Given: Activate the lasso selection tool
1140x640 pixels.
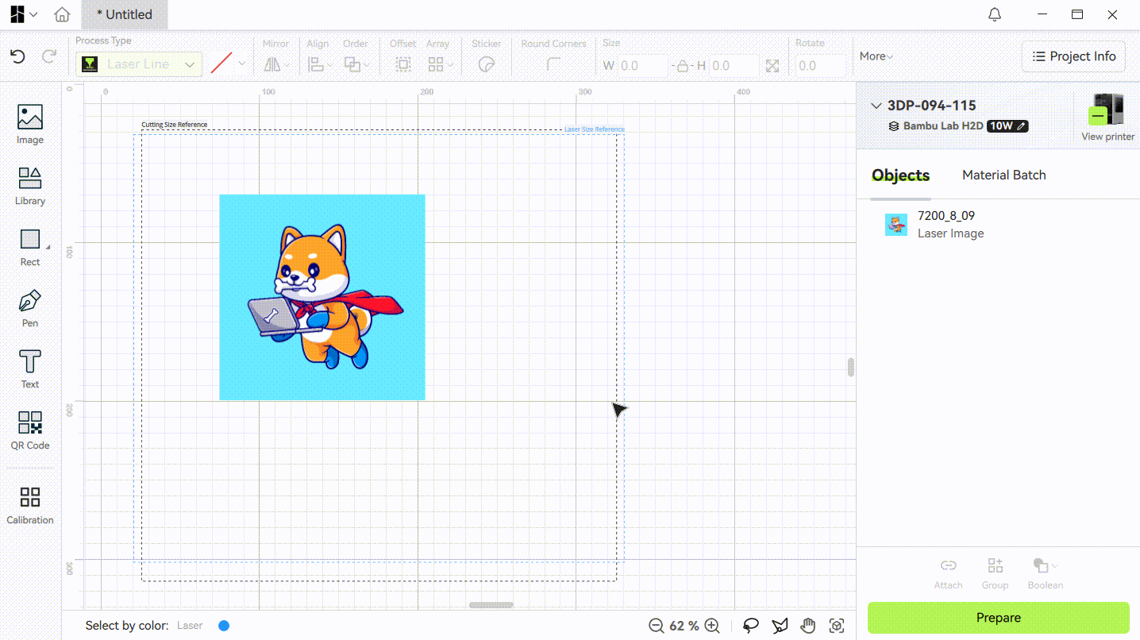Looking at the screenshot, I should [750, 626].
